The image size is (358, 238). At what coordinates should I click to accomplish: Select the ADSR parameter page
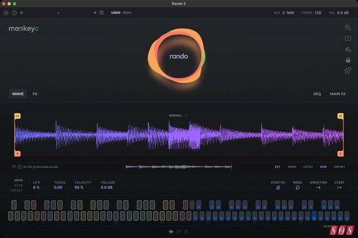pos(18,185)
